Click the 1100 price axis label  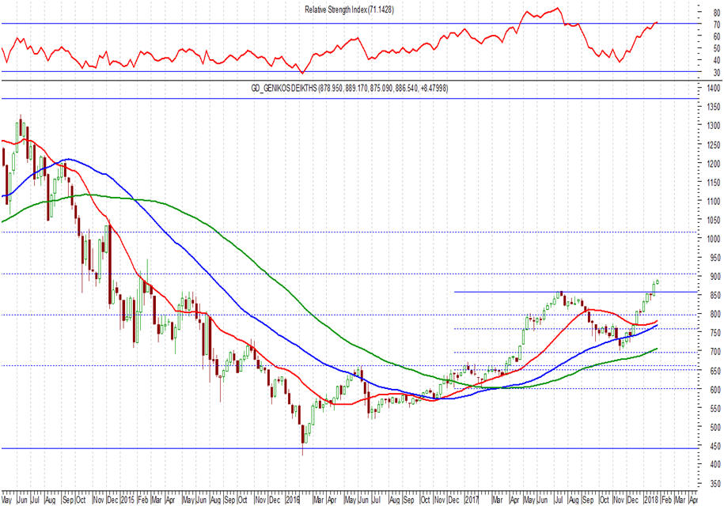tap(714, 202)
